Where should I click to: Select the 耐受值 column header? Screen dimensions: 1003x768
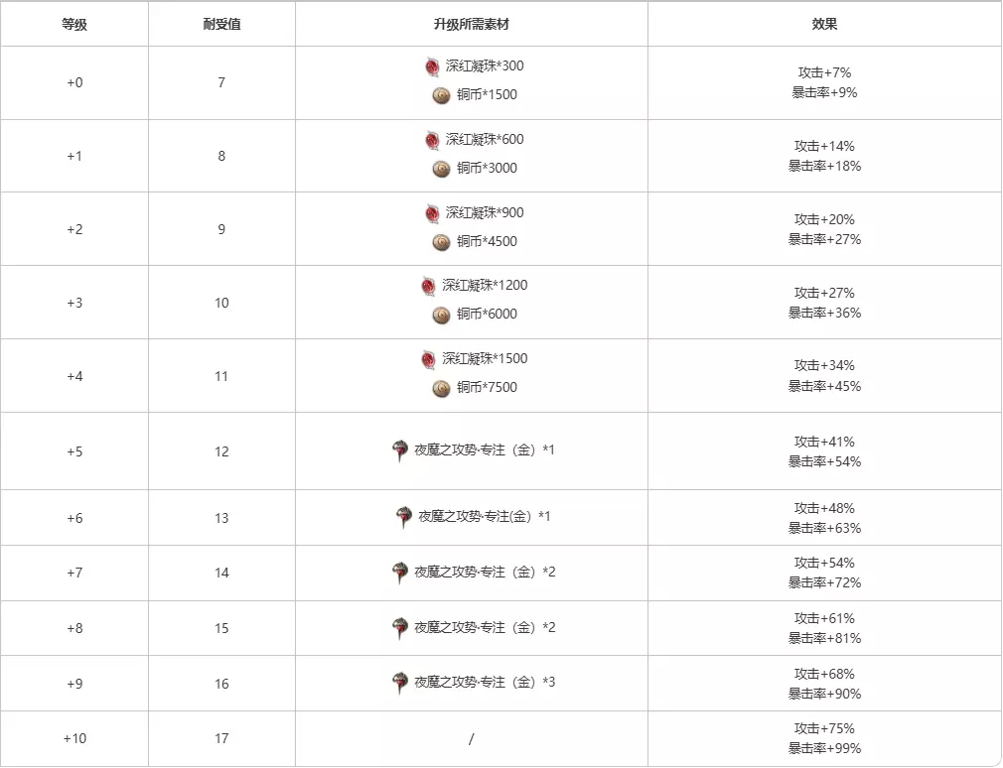pyautogui.click(x=221, y=25)
